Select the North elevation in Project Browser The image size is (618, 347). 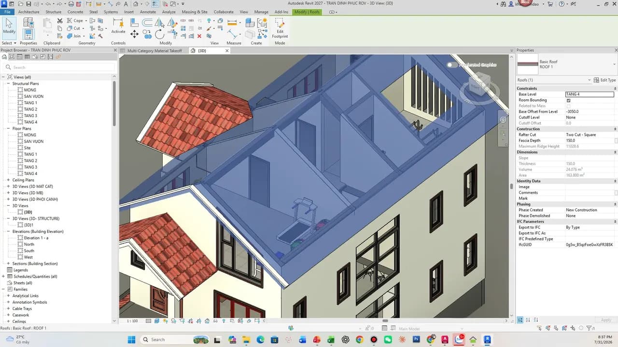tap(29, 244)
